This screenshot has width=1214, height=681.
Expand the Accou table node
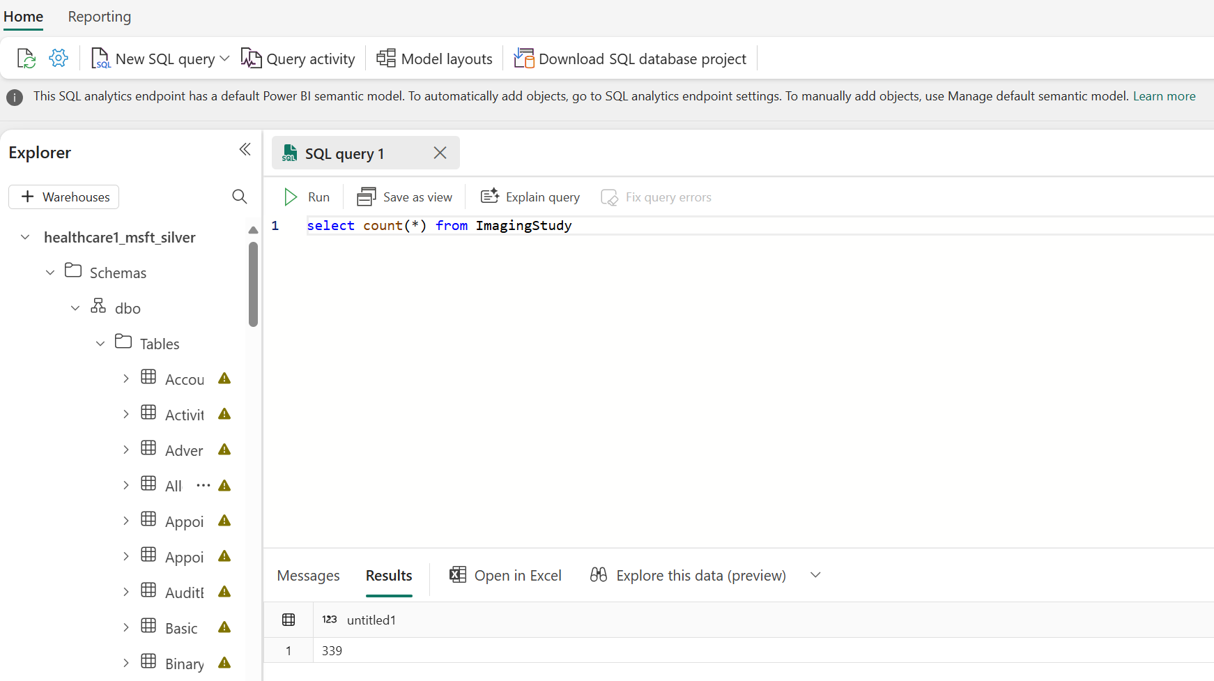click(125, 378)
